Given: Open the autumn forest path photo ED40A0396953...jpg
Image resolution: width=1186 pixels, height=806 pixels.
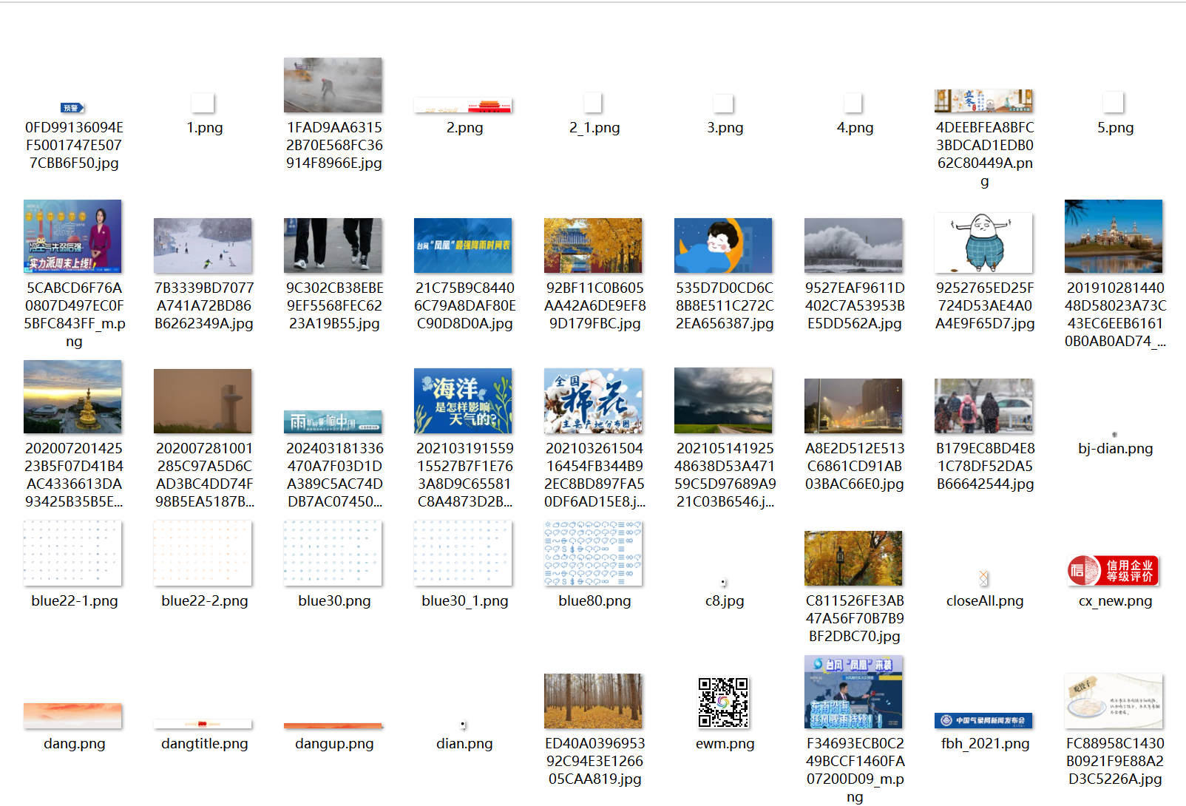Looking at the screenshot, I should (x=593, y=701).
